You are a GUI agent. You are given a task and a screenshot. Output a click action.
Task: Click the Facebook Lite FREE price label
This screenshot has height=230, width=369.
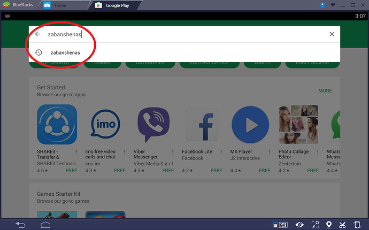point(216,171)
